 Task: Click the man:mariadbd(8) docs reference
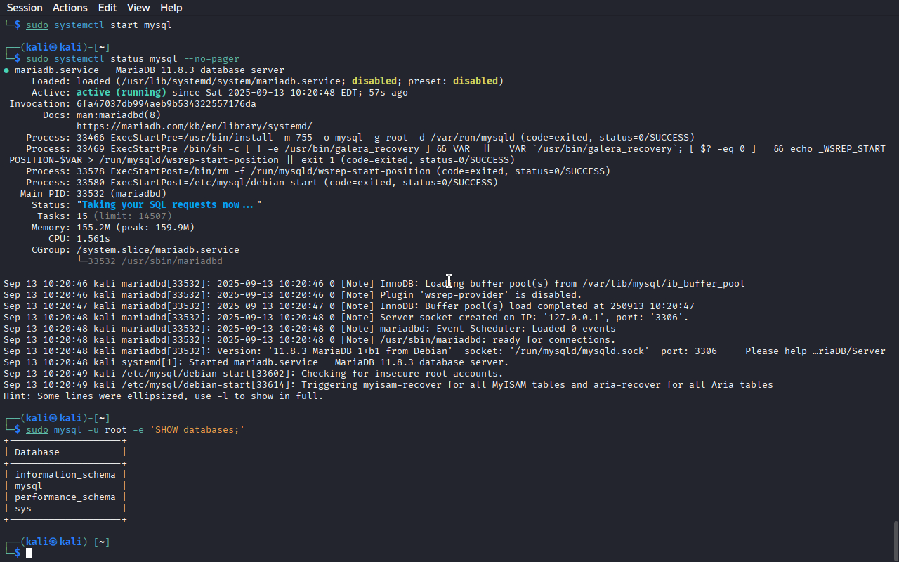(119, 115)
